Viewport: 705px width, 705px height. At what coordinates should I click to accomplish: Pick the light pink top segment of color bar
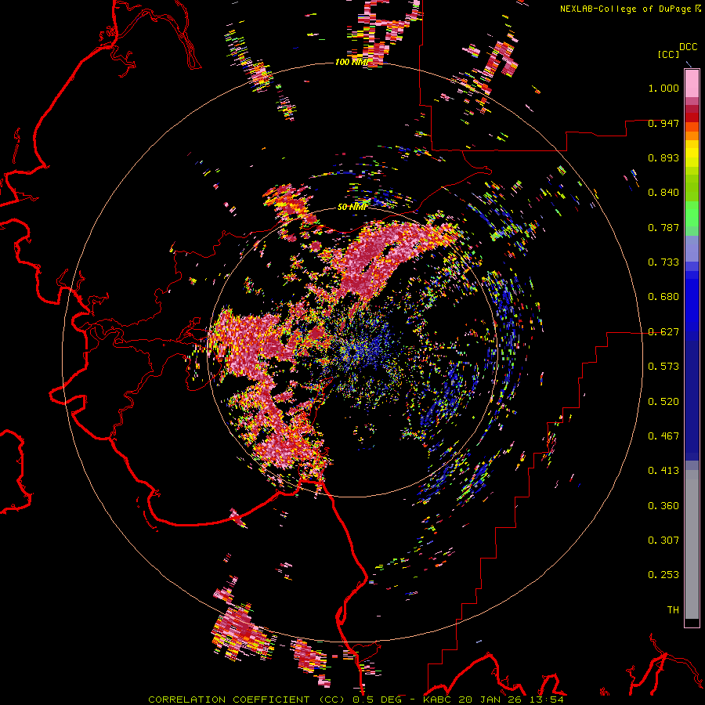692,84
